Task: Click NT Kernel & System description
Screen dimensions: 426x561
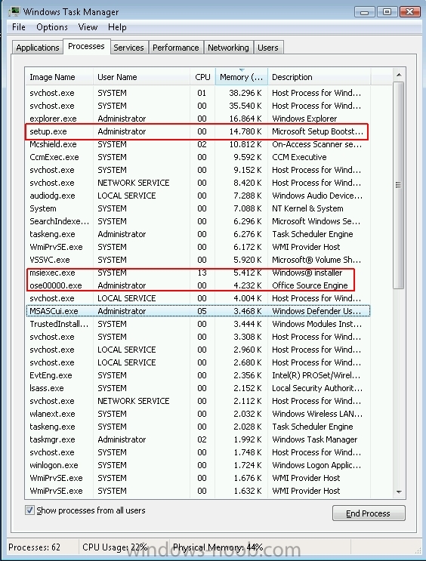Action: pos(307,208)
